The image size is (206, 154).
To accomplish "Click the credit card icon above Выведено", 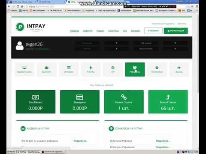I will pos(80,97).
